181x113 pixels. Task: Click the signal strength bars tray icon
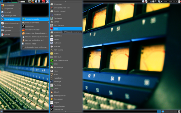pos(151,2)
